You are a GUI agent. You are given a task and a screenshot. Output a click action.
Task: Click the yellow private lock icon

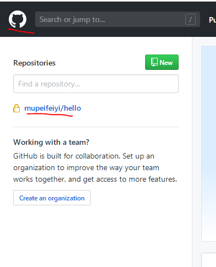click(16, 108)
